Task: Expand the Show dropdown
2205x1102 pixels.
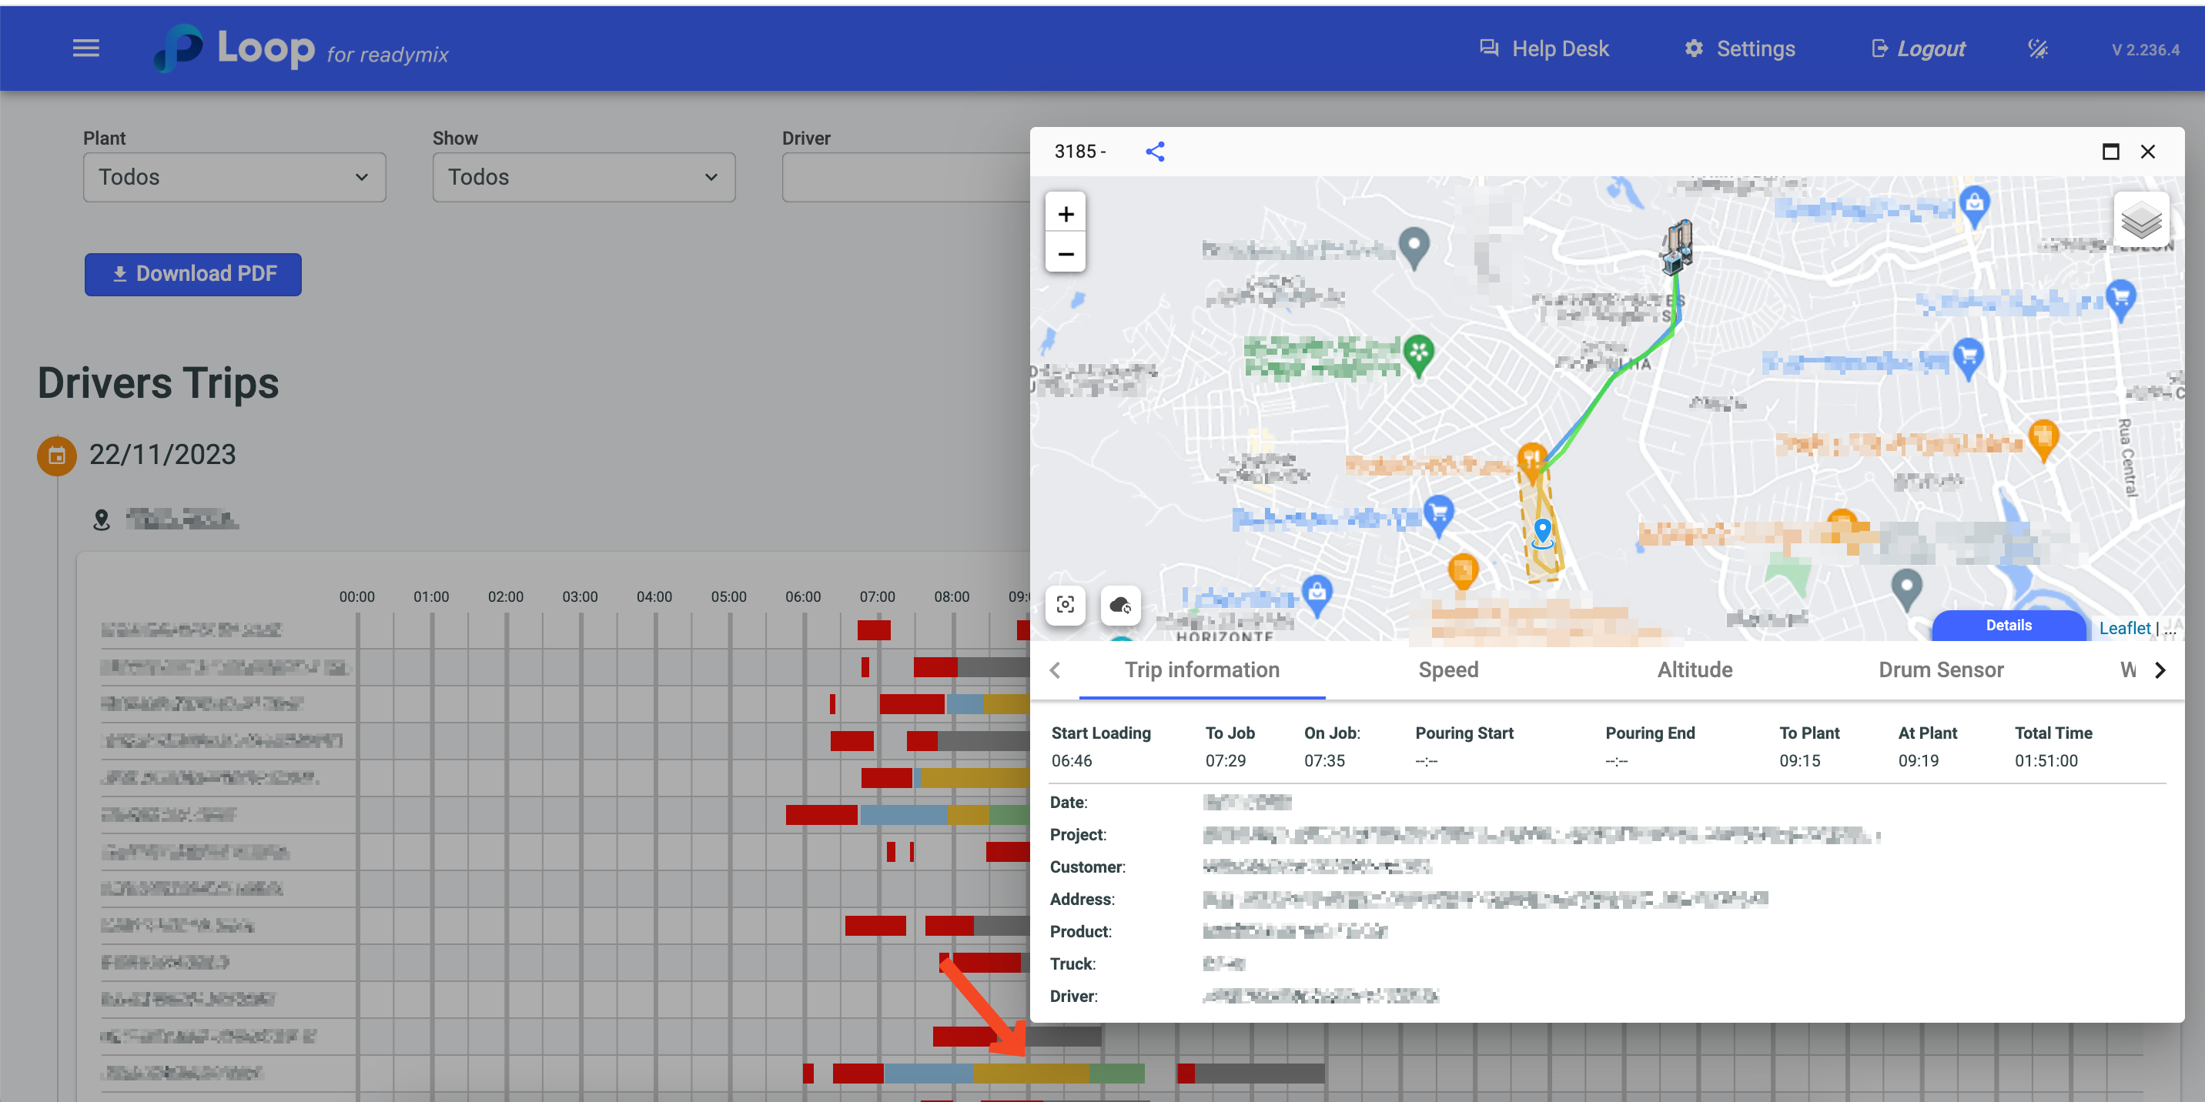Action: click(583, 177)
